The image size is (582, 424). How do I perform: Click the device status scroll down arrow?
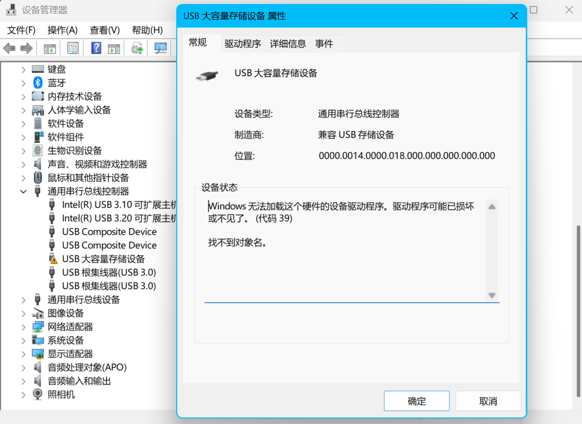pos(492,296)
